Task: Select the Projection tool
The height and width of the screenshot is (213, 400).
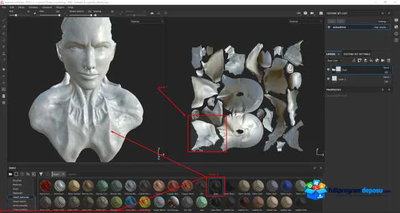Action: tap(3, 33)
